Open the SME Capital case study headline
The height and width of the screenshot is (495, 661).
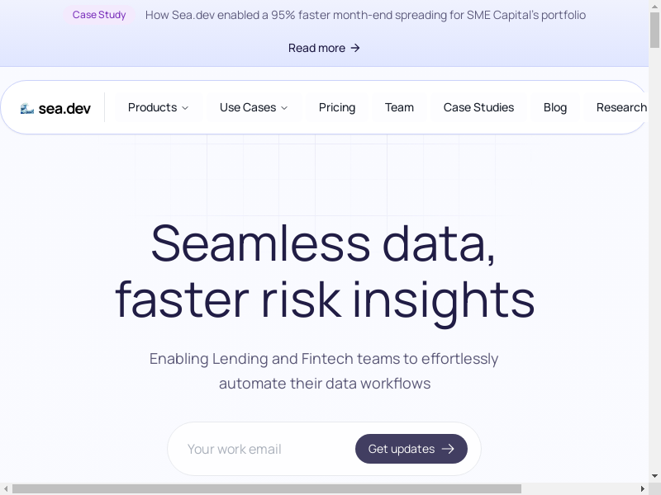click(365, 15)
